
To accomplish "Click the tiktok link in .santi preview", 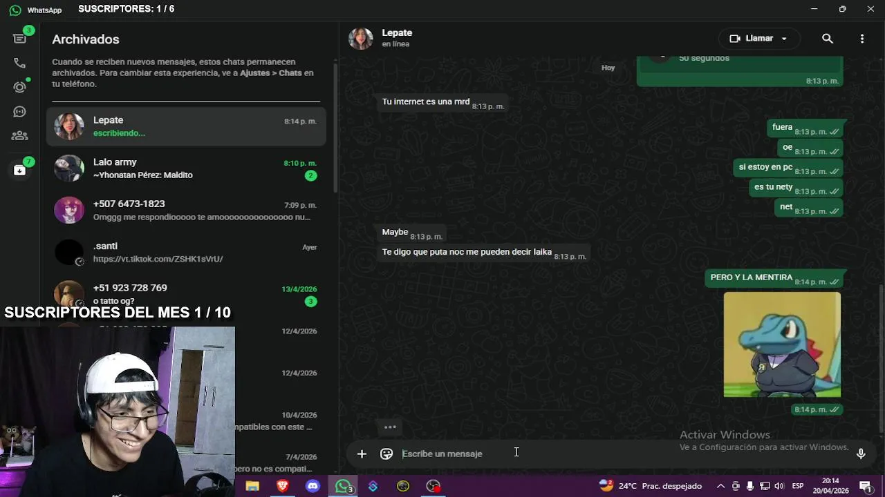I will 158,259.
